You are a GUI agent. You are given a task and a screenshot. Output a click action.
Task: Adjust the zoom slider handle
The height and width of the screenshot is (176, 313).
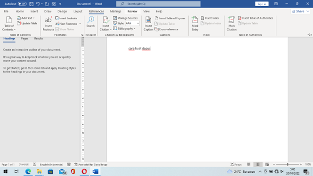288,164
